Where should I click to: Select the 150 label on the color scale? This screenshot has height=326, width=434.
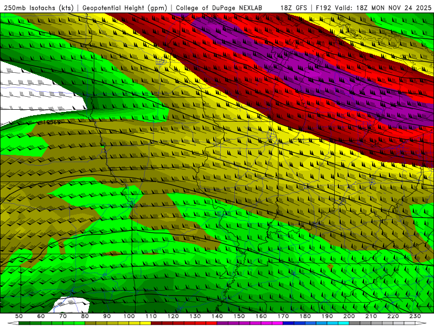coord(239,316)
